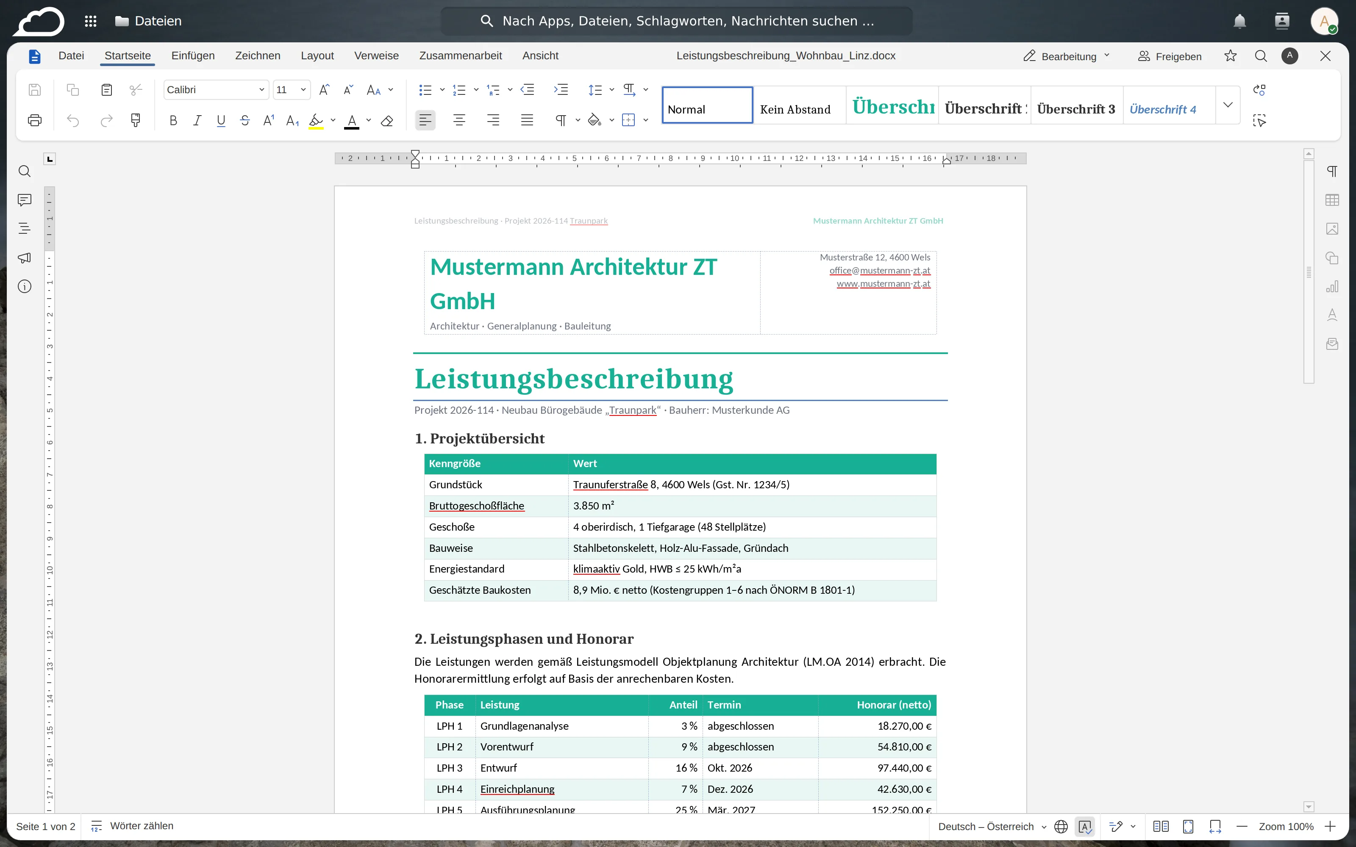Open Deutsch – Österreich language dropdown
Viewport: 1356px width, 847px height.
(x=992, y=826)
